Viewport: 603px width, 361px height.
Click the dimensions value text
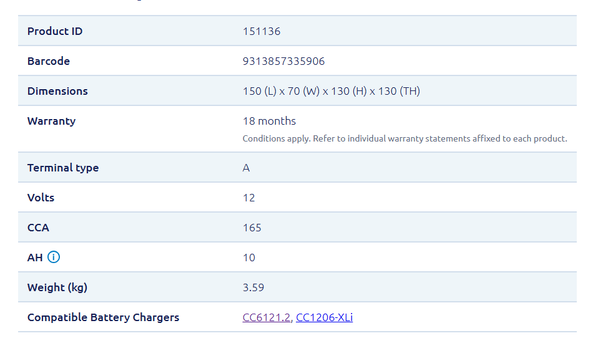tap(331, 91)
